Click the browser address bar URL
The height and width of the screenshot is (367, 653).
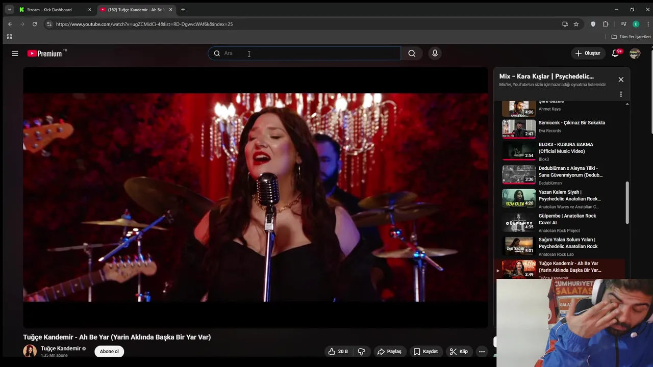pos(144,24)
